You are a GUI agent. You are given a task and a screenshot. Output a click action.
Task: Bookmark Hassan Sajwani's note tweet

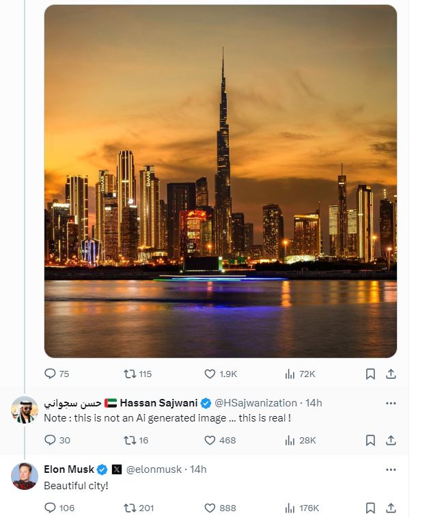pyautogui.click(x=370, y=440)
